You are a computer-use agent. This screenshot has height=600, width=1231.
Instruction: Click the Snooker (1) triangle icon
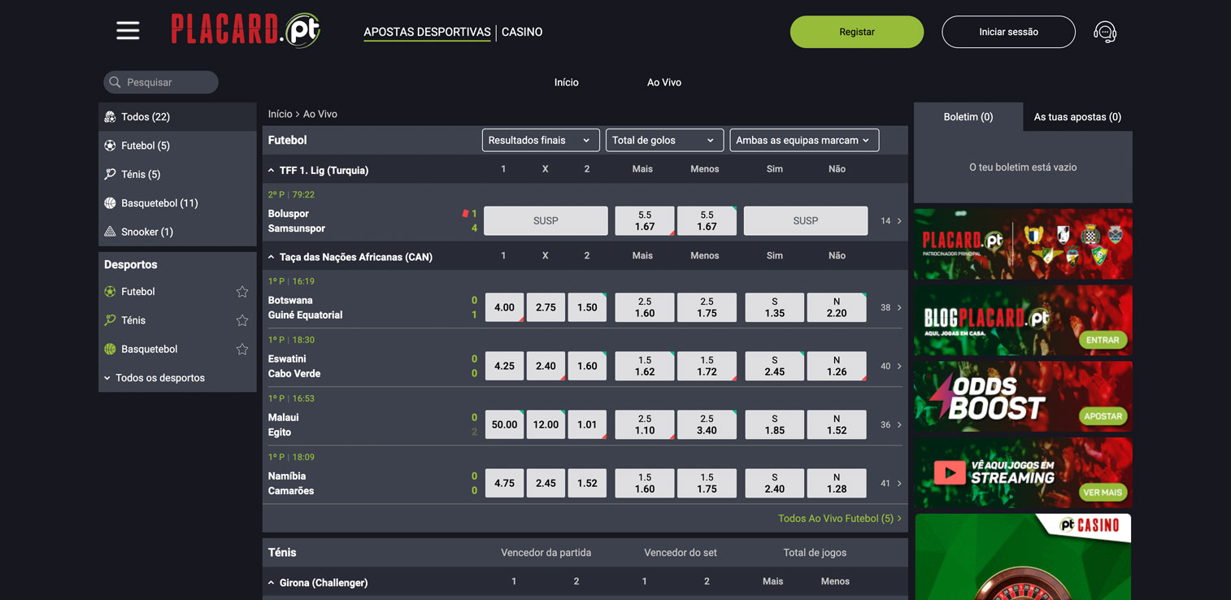pos(111,232)
